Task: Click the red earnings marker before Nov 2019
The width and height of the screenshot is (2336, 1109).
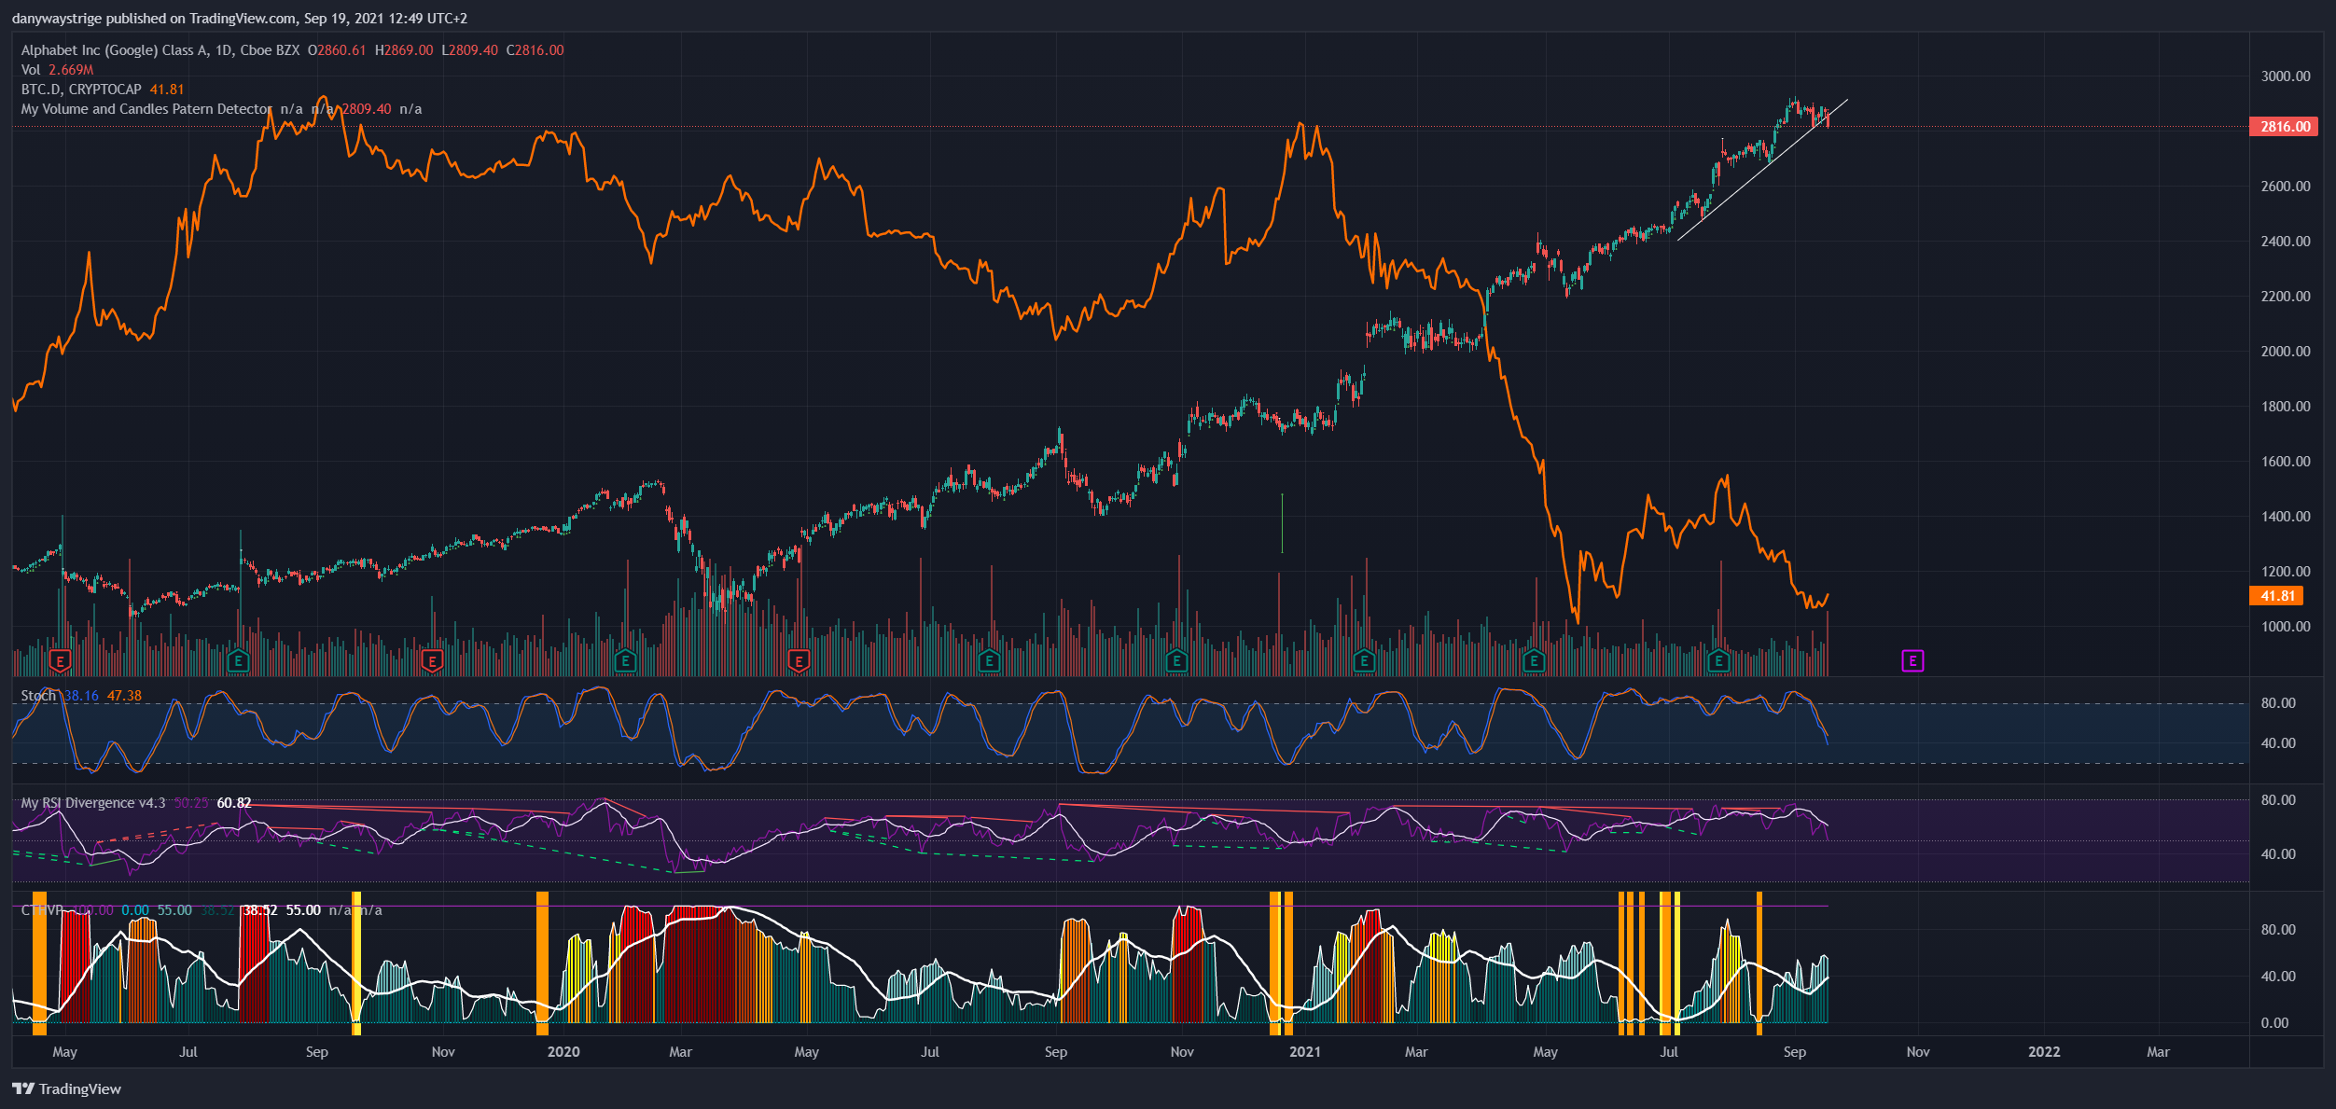Action: tap(432, 661)
